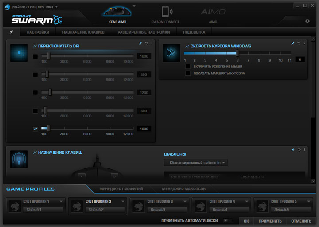This screenshot has height=227, width=319.
Task: Expand Слот профиля 3 dropdown arrow
Action: (x=185, y=201)
